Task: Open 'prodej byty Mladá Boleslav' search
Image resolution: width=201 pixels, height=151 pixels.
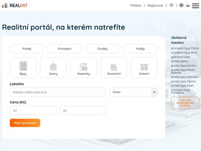Action: coord(183,71)
